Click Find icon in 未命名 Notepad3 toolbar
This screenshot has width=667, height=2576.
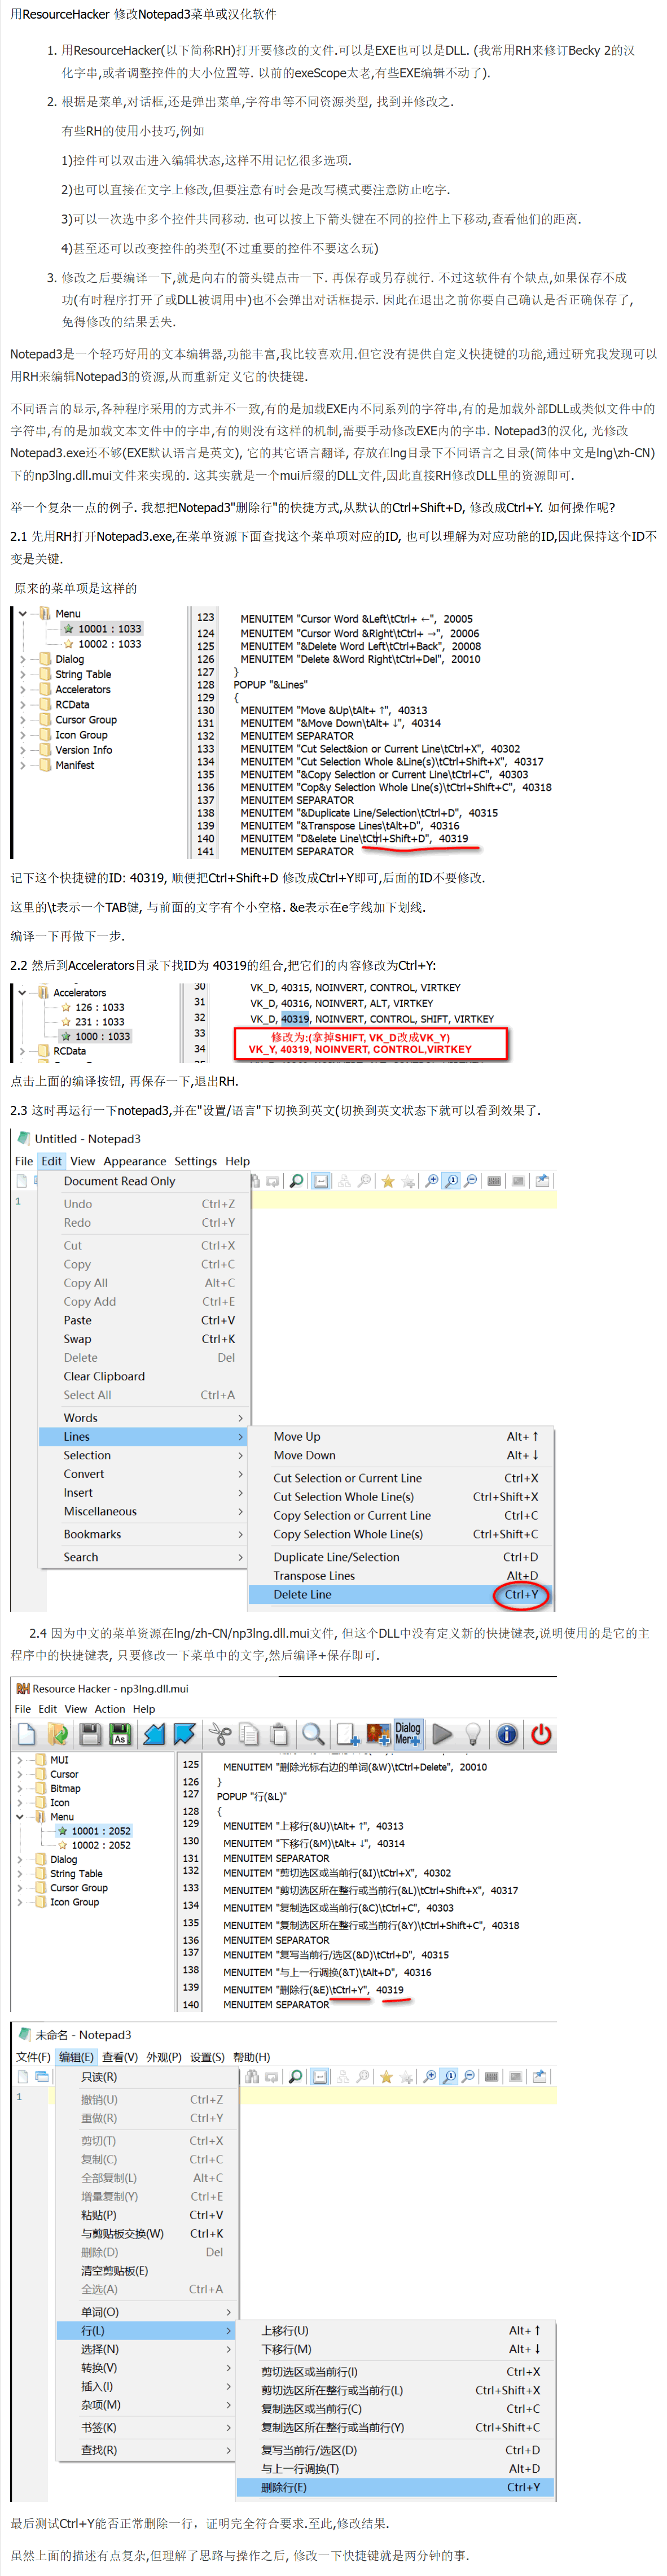click(x=295, y=2077)
